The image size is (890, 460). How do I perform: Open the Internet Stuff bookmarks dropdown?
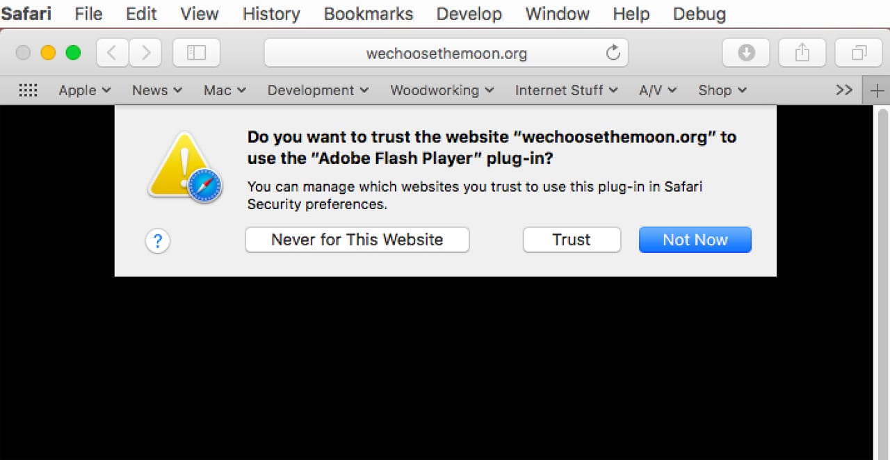(x=566, y=90)
